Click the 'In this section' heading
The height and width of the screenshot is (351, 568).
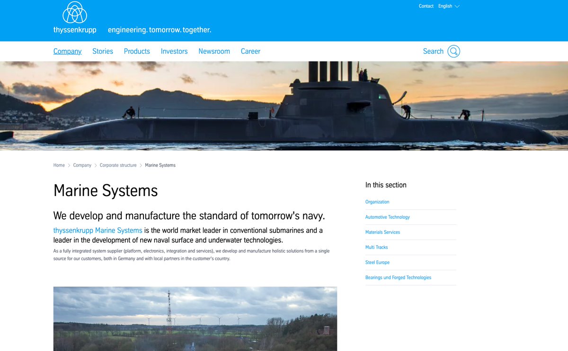pos(386,185)
